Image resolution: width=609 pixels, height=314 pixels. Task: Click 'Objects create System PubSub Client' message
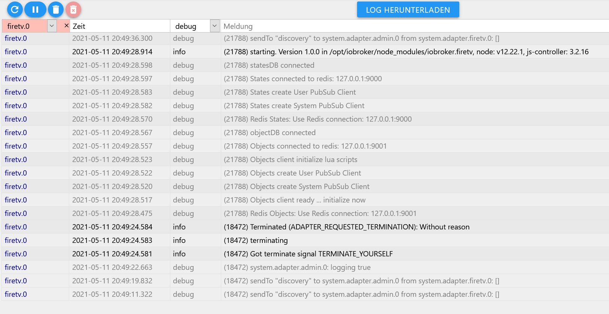[x=296, y=186]
